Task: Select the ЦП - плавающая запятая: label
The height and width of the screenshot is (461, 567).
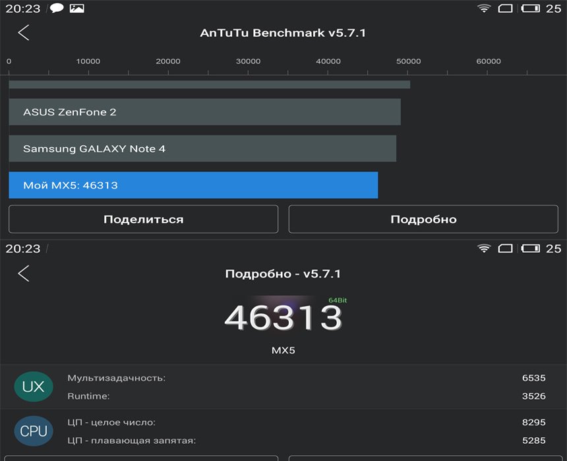Action: pos(132,441)
